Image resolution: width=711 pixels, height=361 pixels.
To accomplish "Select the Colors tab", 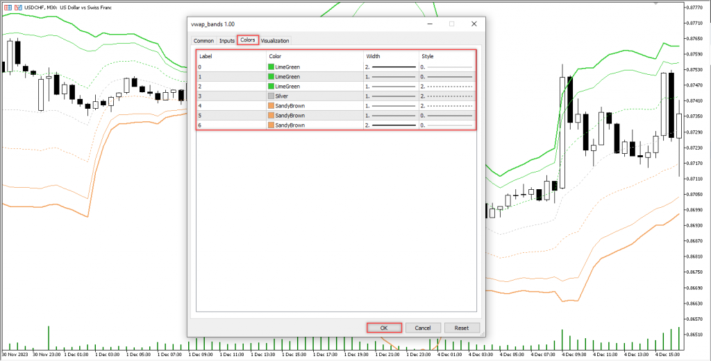I will click(248, 40).
